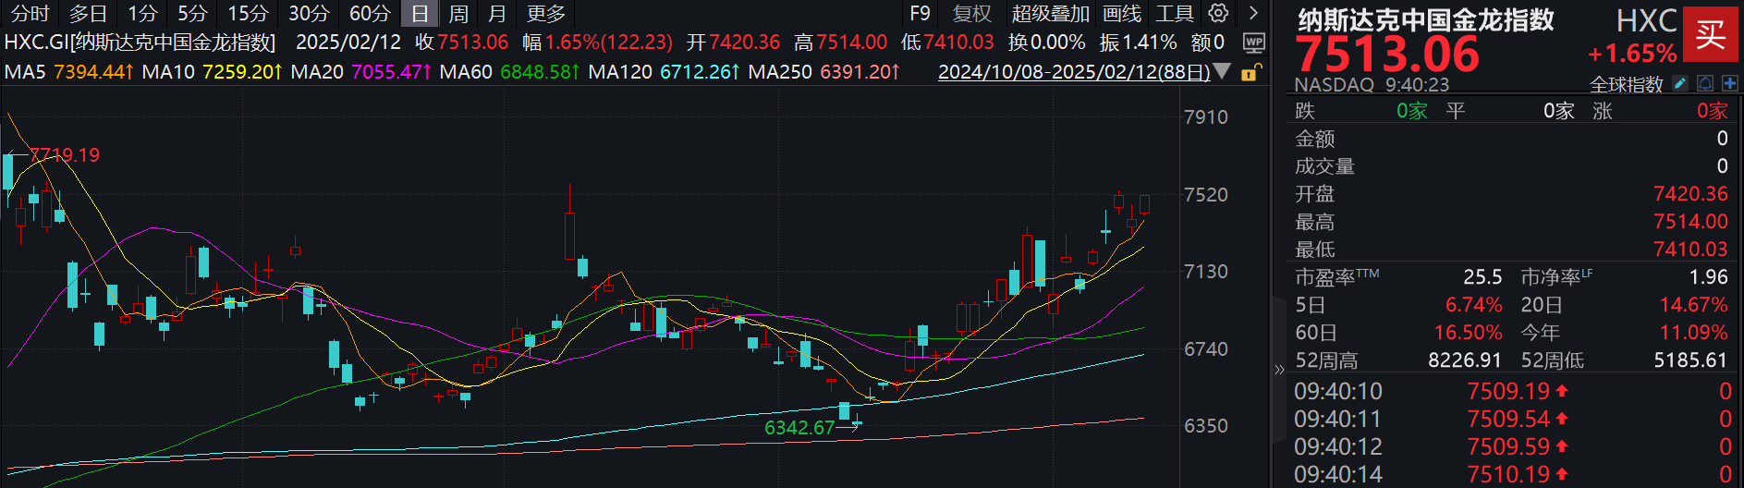Click the MA10 7259.20 indicator label

click(x=212, y=71)
